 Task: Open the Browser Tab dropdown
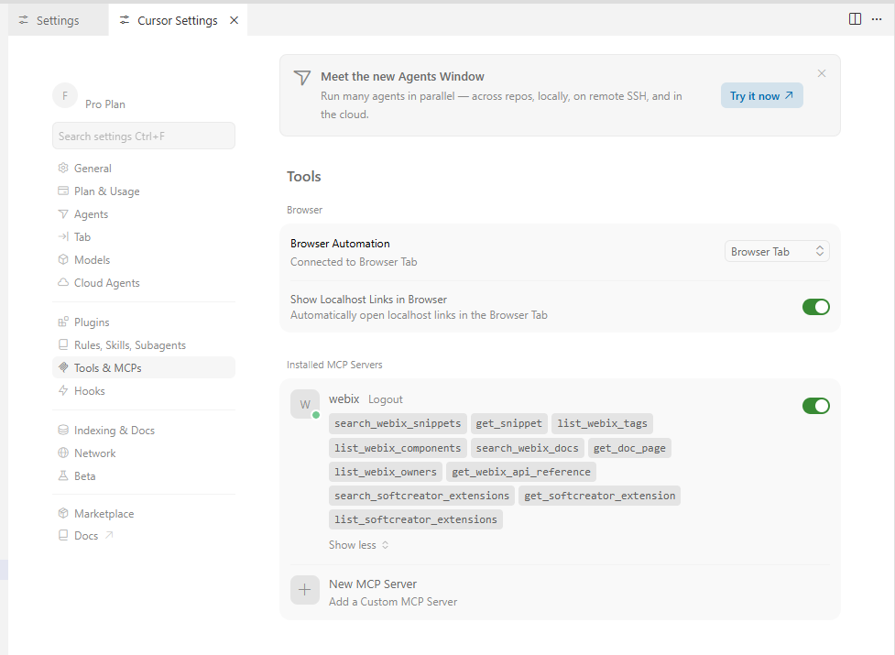point(777,251)
